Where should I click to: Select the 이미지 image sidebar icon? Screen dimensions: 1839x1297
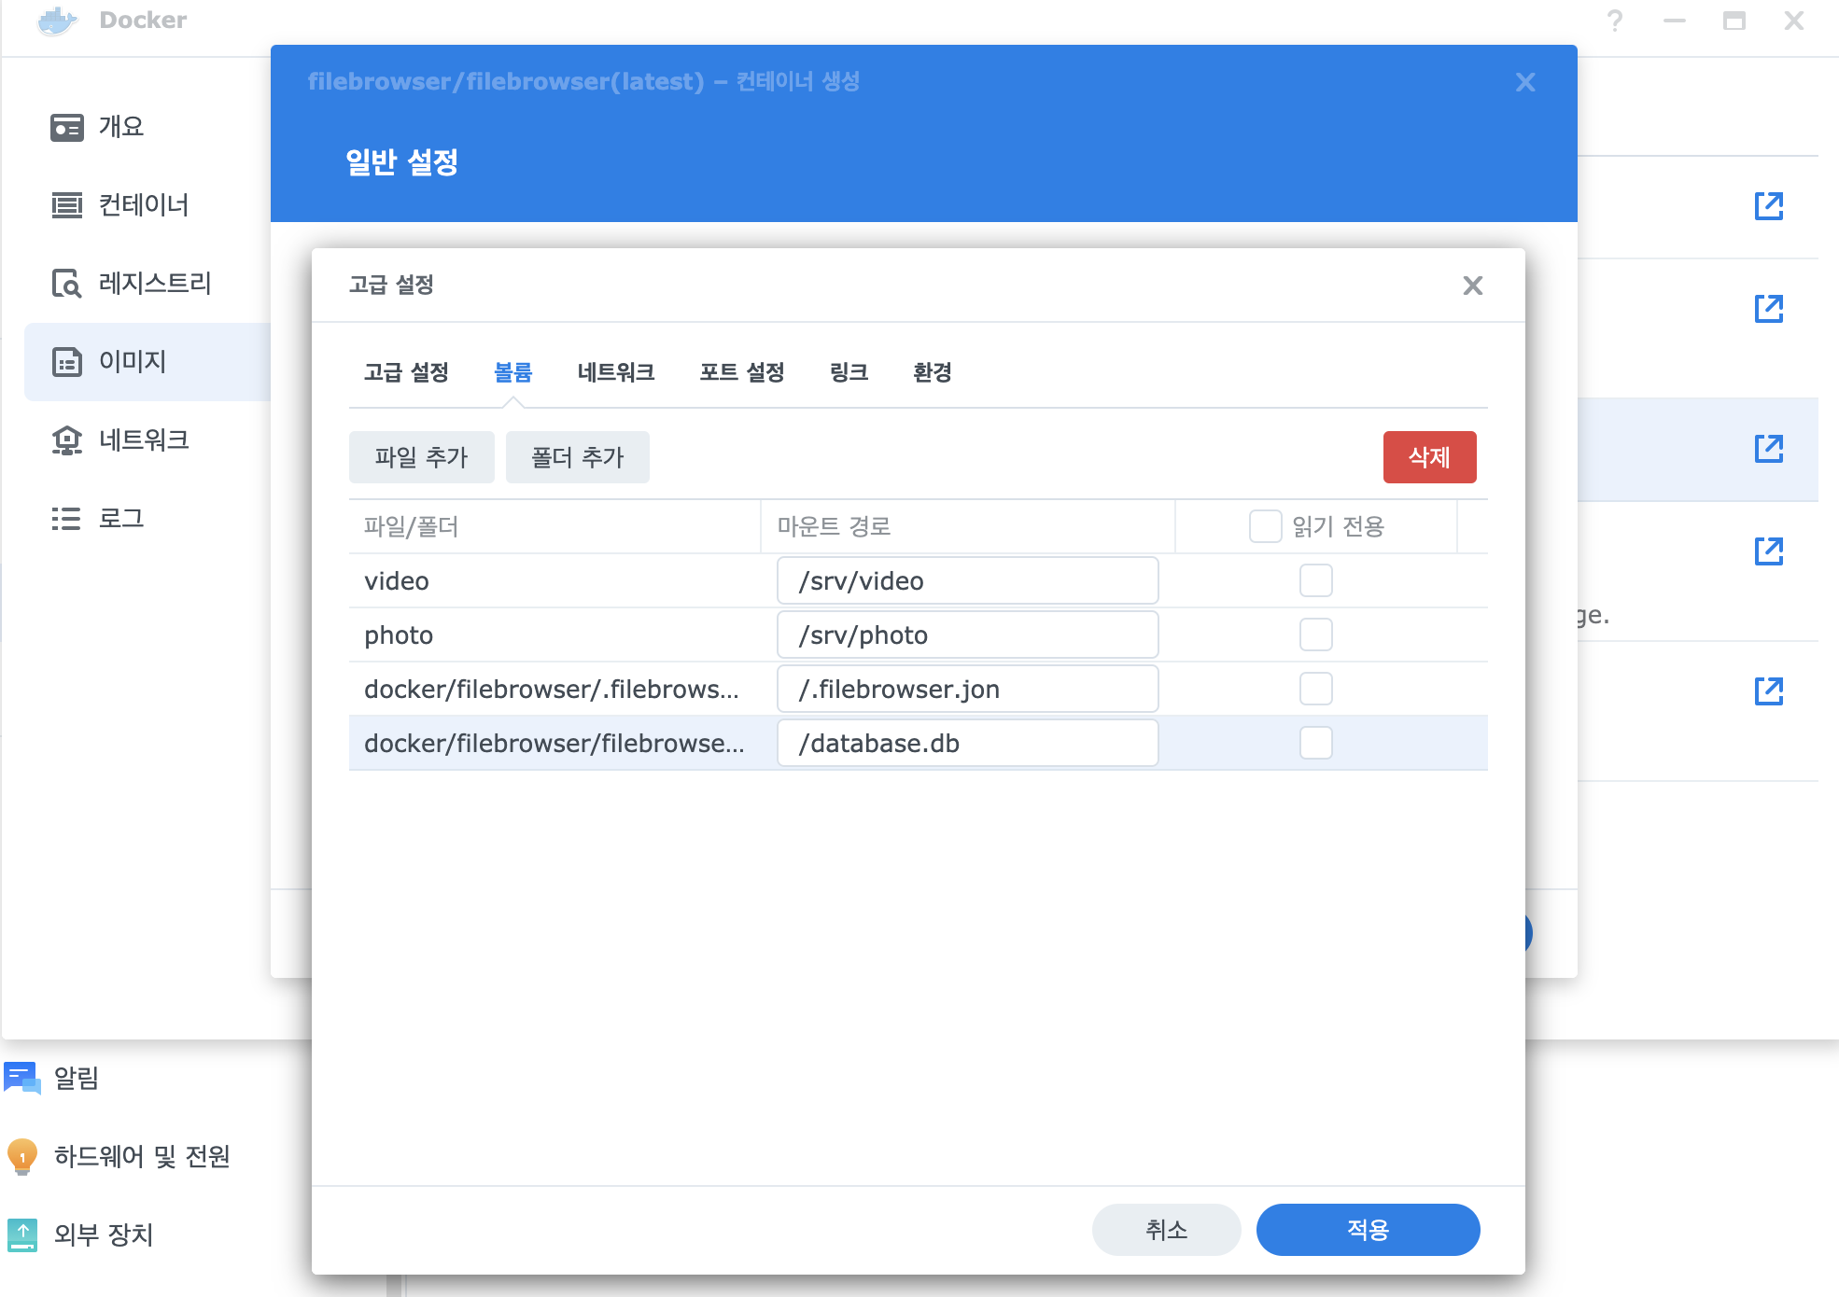[67, 362]
